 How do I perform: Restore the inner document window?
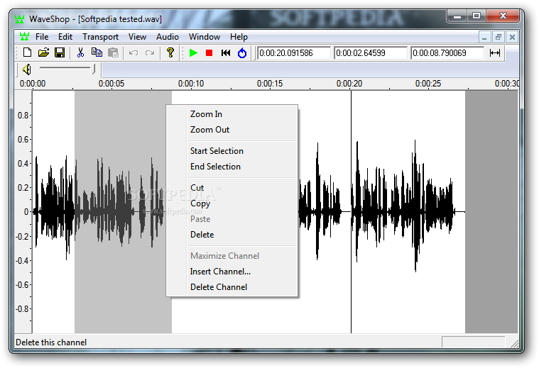click(499, 37)
